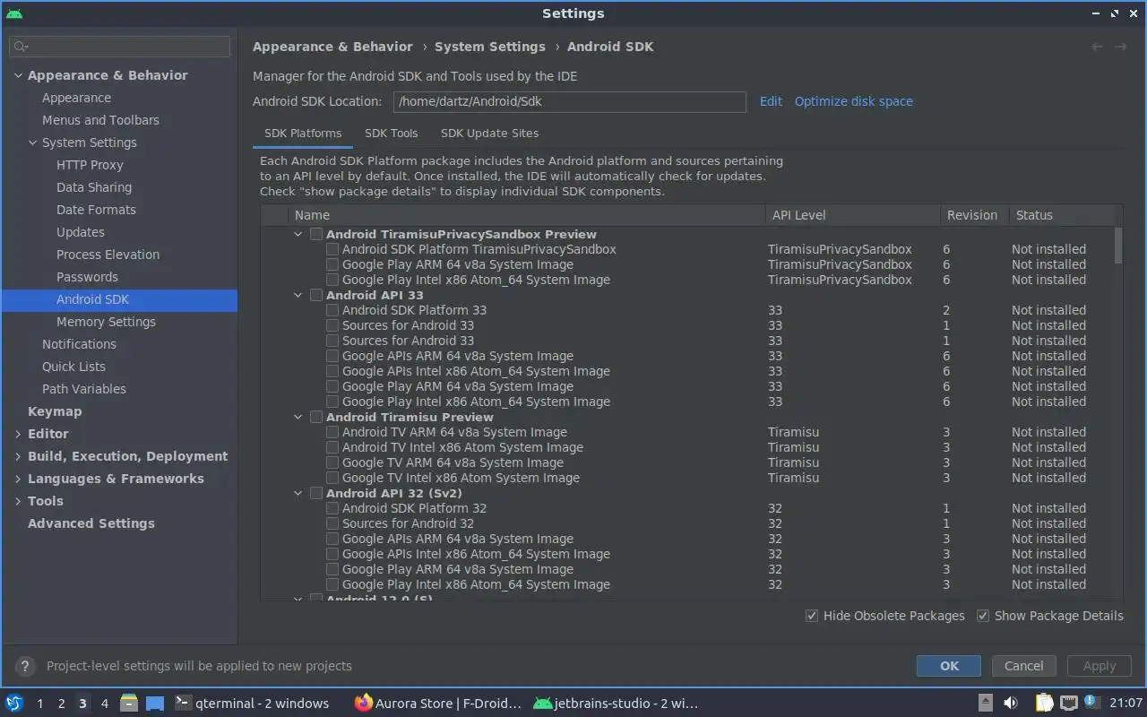Image resolution: width=1147 pixels, height=717 pixels.
Task: Click the Android SDK Location field
Action: pos(570,101)
